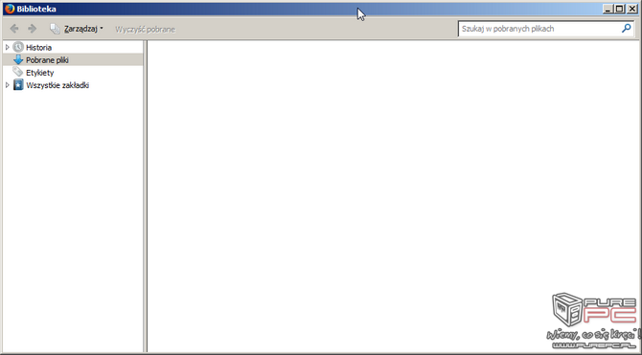Click the Etykiety tag icon
Screen dimensions: 642x355
point(18,73)
